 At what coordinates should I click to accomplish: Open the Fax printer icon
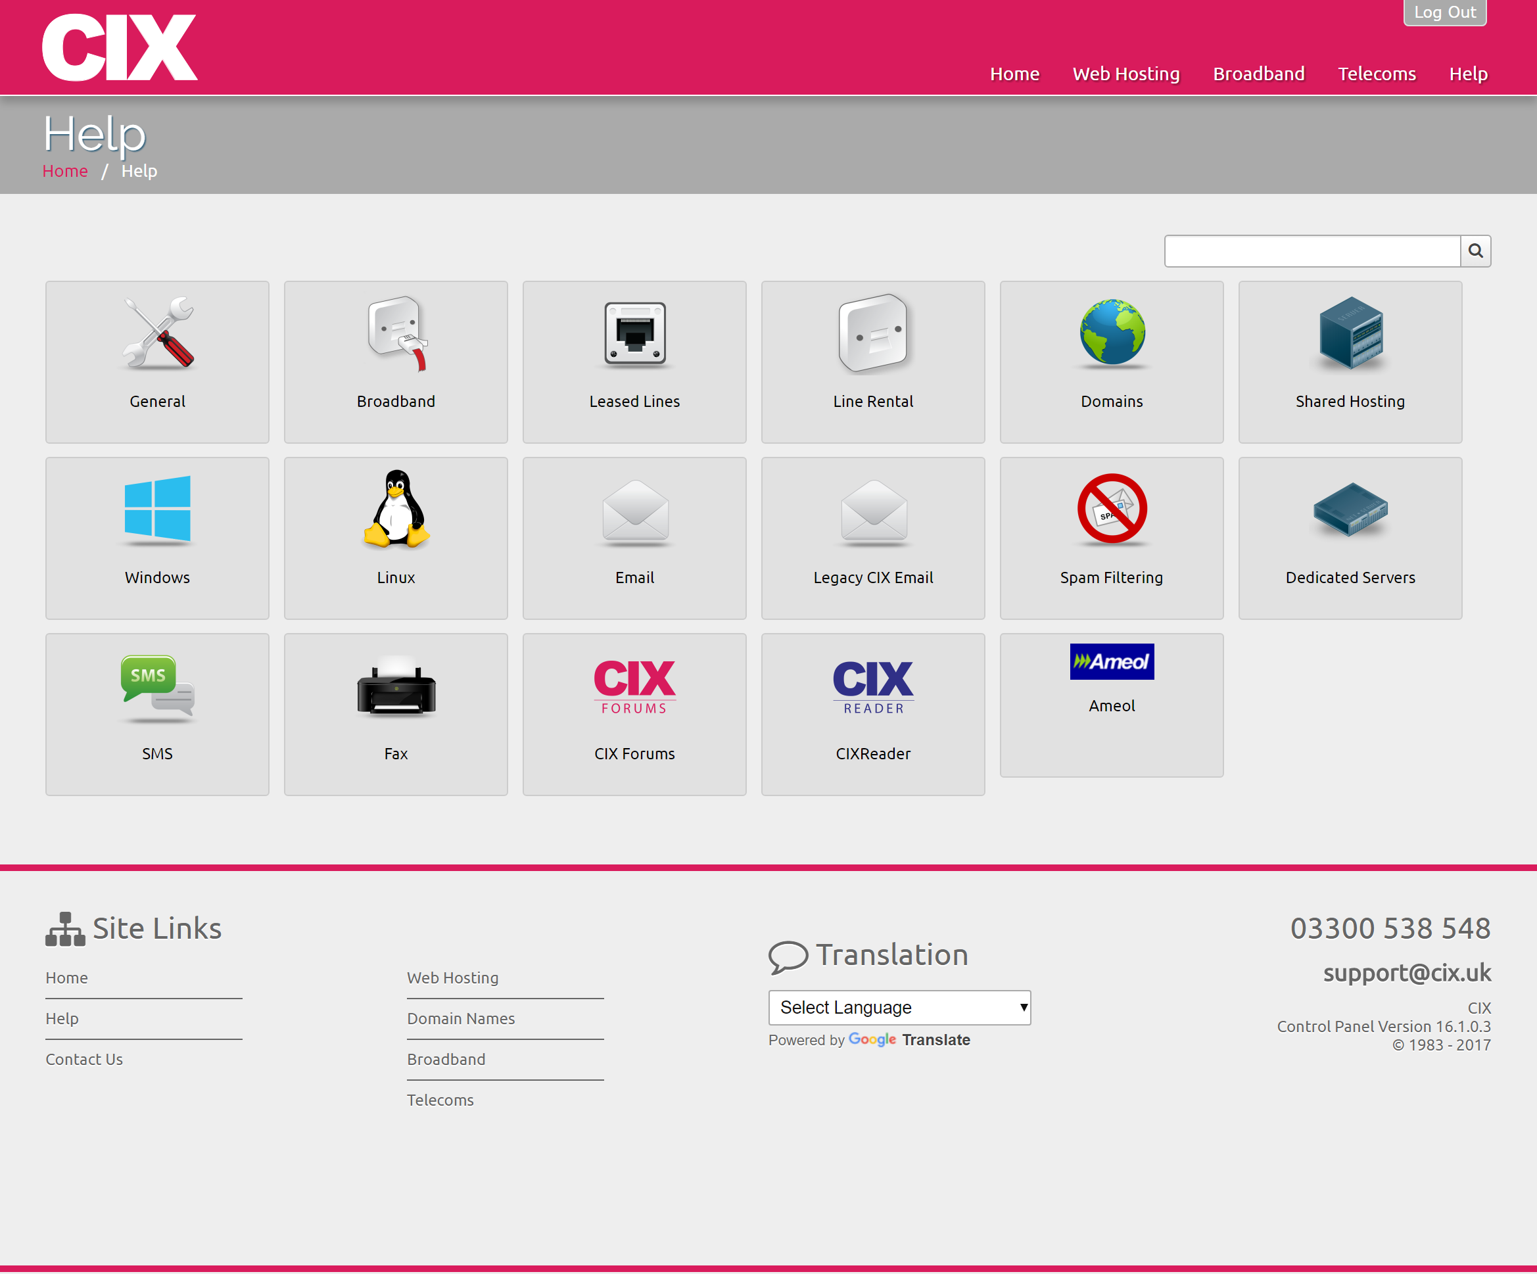click(x=396, y=686)
